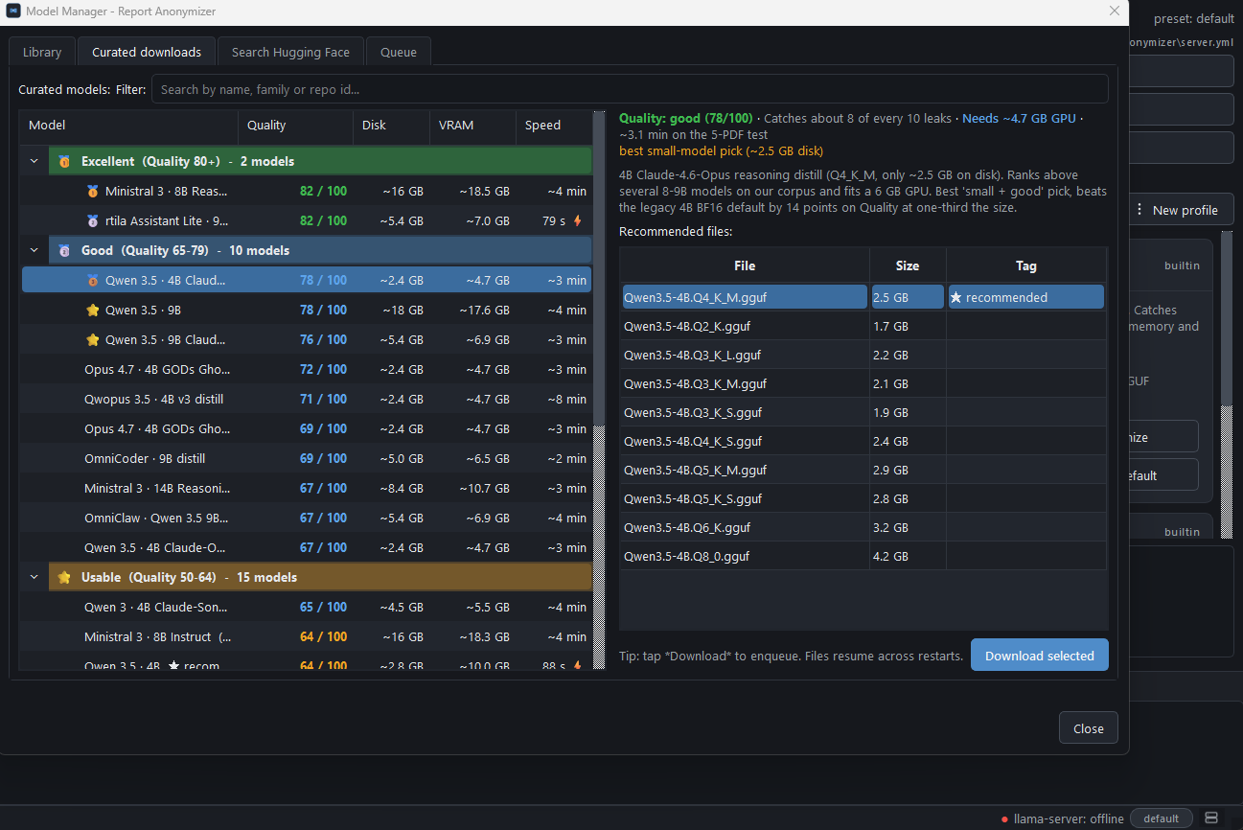The width and height of the screenshot is (1243, 830).
Task: Click the app icon in the Model Manager title bar
Action: click(14, 11)
